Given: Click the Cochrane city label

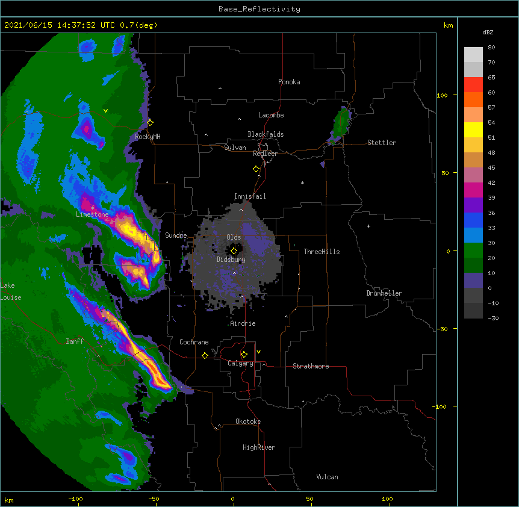Looking at the screenshot, I should pyautogui.click(x=194, y=342).
